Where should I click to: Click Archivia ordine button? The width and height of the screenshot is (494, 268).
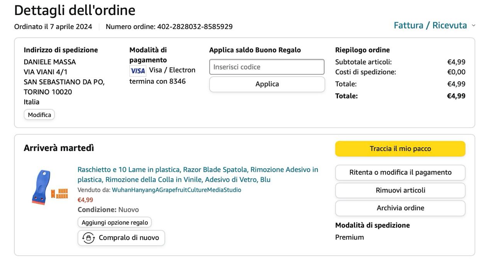(400, 208)
